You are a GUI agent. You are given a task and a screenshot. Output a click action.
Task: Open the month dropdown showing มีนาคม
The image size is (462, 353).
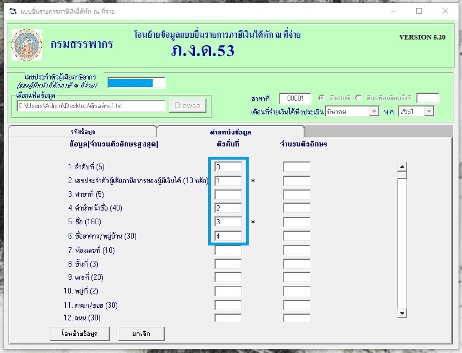(374, 112)
